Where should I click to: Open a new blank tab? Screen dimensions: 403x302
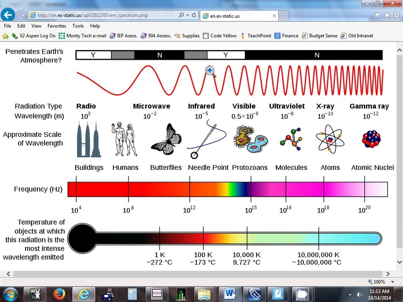pyautogui.click(x=284, y=16)
